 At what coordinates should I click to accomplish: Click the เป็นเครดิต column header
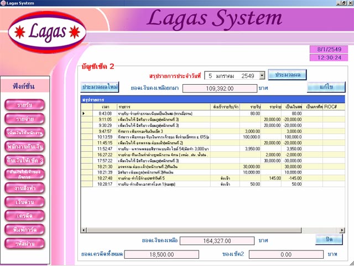pos(313,107)
